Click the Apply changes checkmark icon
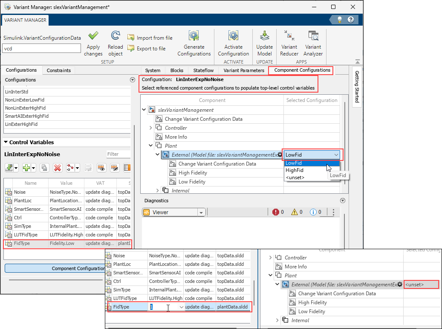This screenshot has width=442, height=329. click(93, 36)
